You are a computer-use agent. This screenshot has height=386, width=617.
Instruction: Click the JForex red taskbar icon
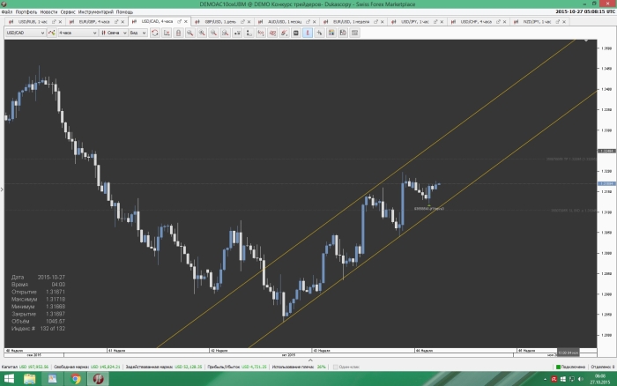pyautogui.click(x=98, y=379)
